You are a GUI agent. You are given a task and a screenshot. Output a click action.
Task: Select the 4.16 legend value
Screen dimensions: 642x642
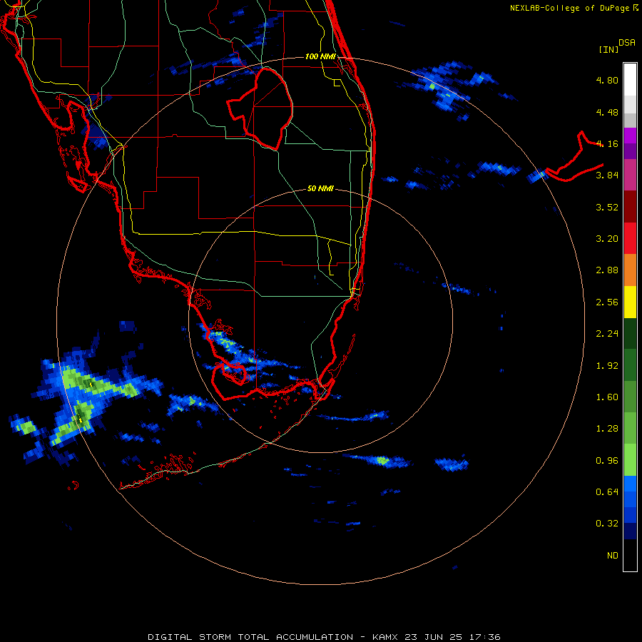click(x=607, y=143)
